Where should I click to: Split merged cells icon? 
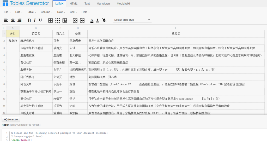pos(82,20)
